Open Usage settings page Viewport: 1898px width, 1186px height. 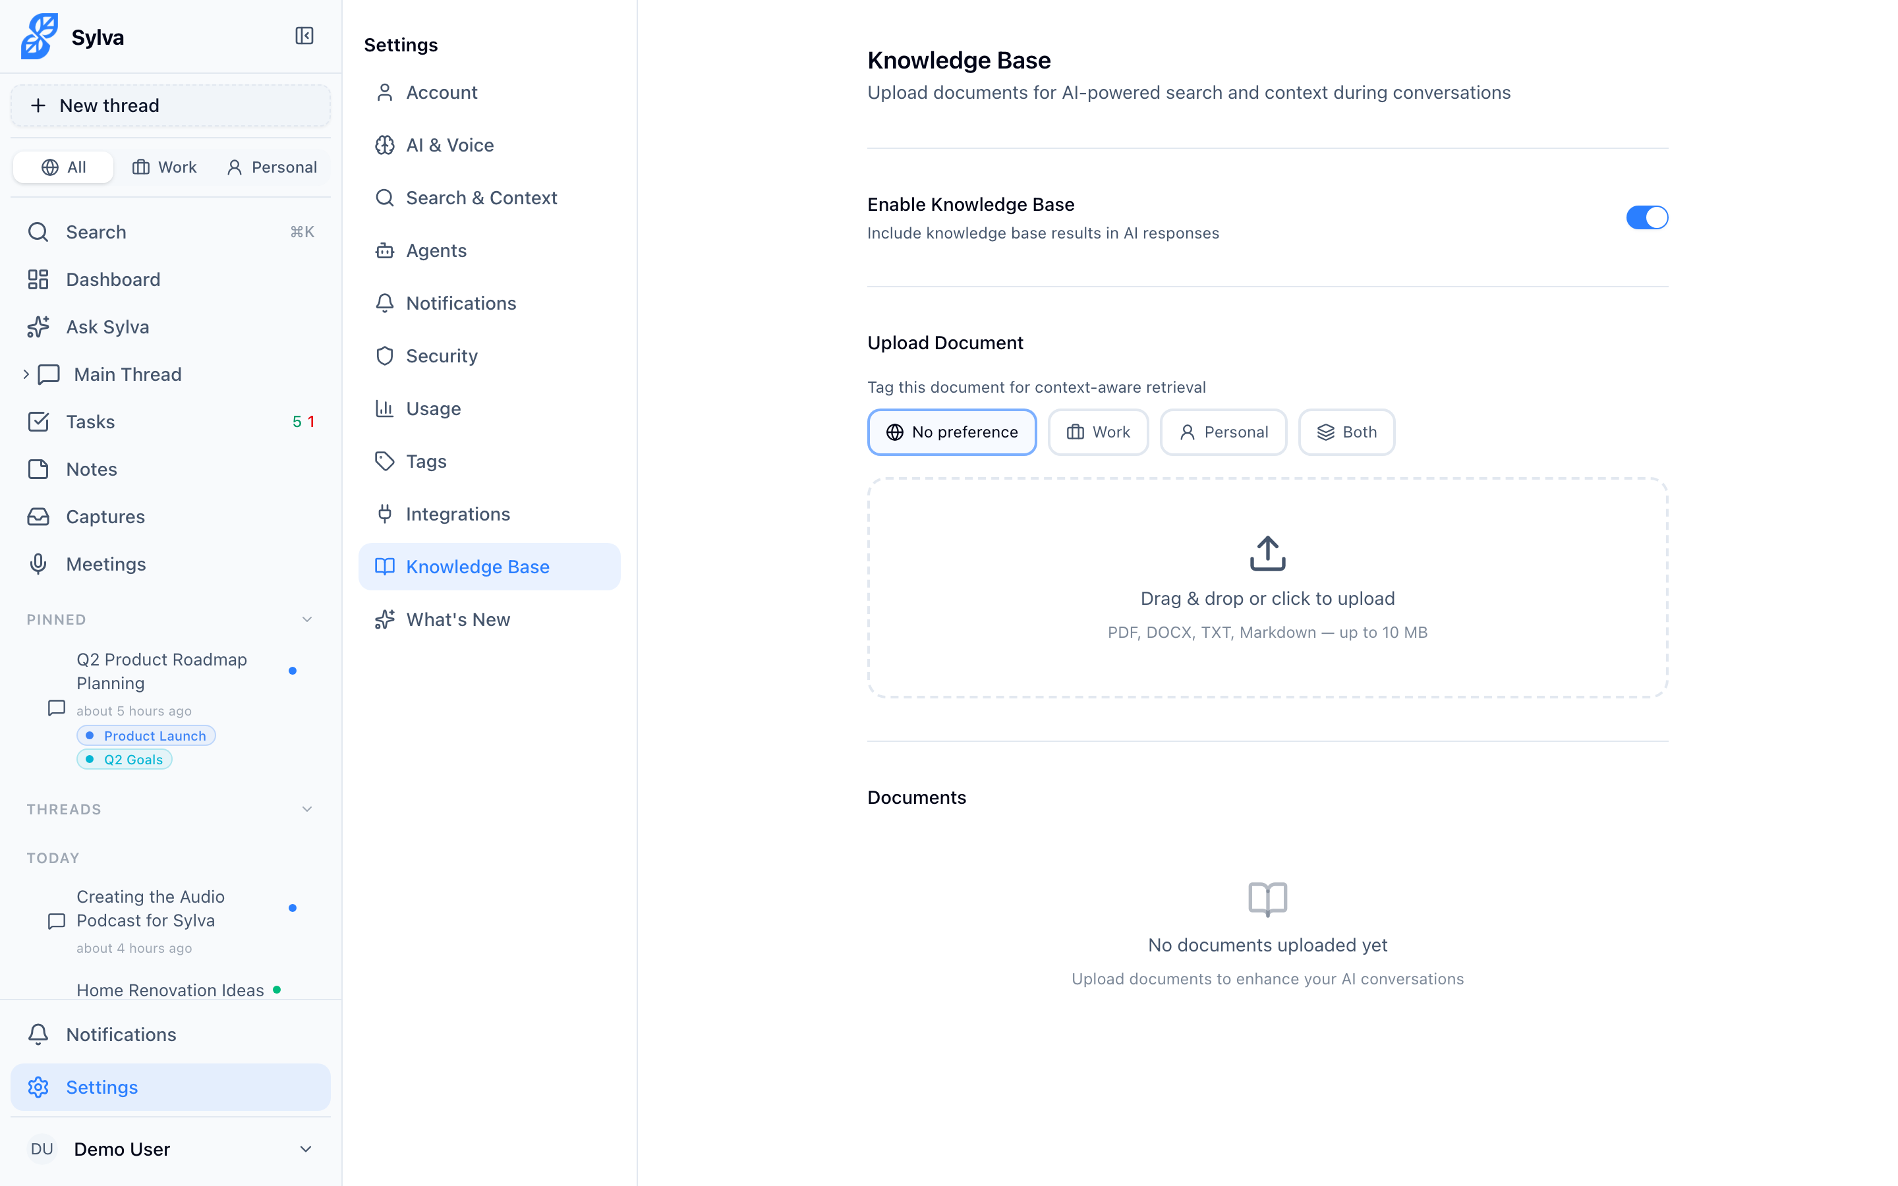[490, 409]
